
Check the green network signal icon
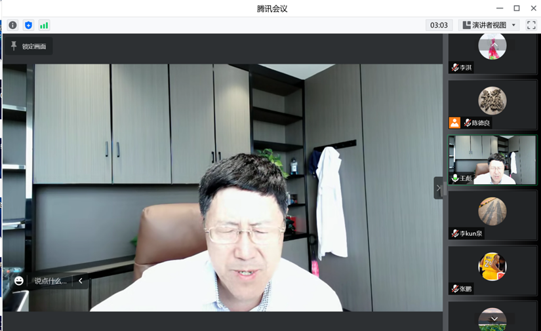pyautogui.click(x=44, y=26)
